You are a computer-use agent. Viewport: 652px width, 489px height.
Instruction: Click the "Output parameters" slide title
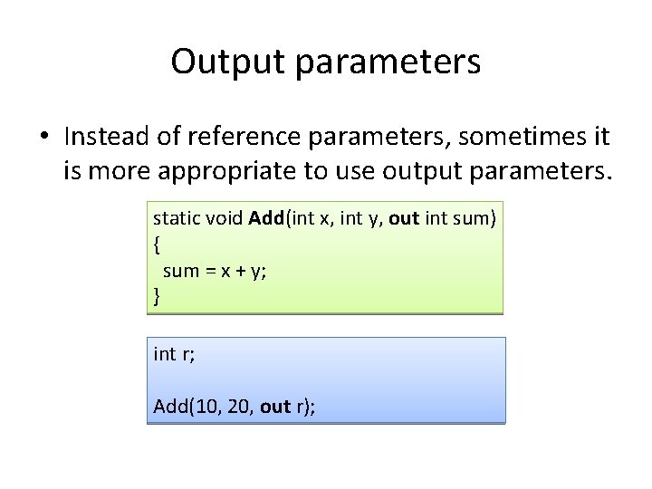(325, 62)
